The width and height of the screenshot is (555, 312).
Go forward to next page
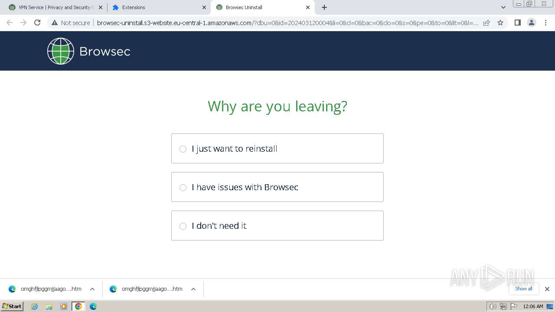point(23,23)
